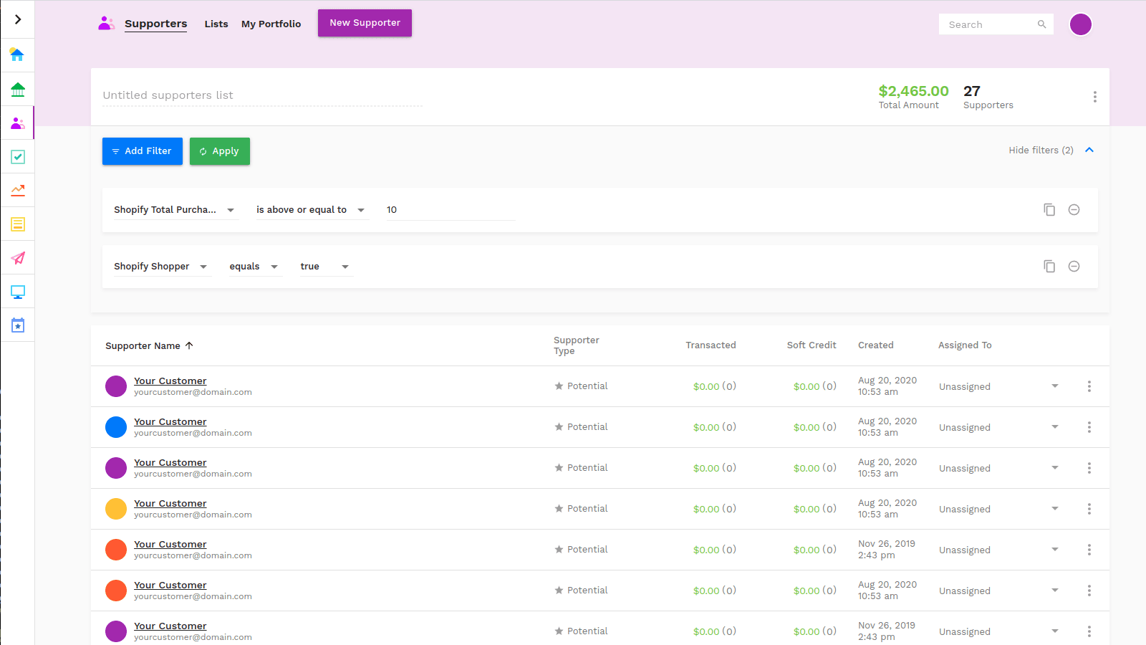Viewport: 1146px width, 645px height.
Task: Expand the 'is above or equal to' condition dropdown
Action: pos(362,209)
